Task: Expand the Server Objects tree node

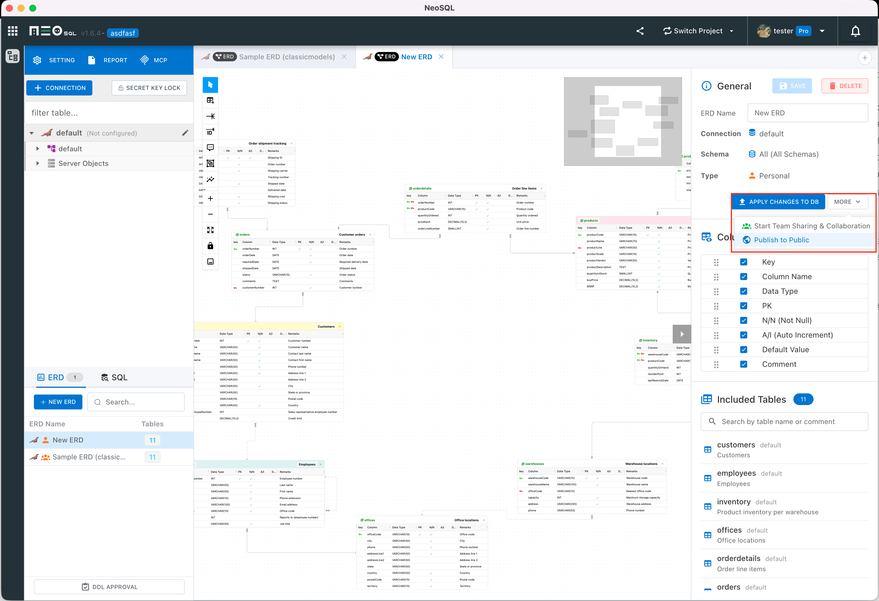Action: [37, 163]
